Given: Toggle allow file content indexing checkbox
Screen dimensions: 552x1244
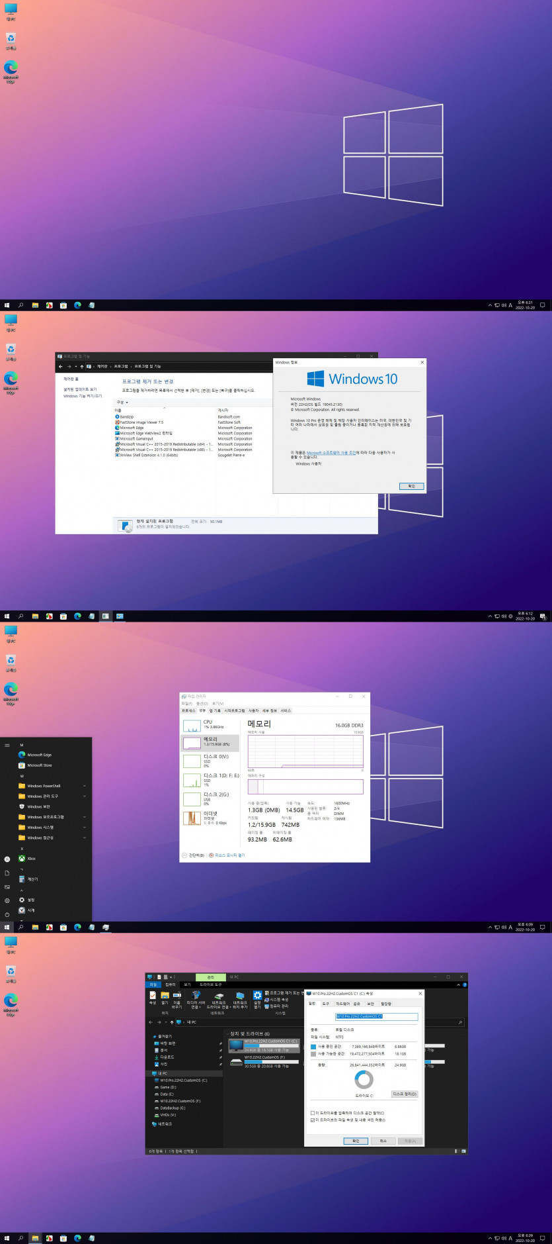Looking at the screenshot, I should click(x=313, y=1120).
